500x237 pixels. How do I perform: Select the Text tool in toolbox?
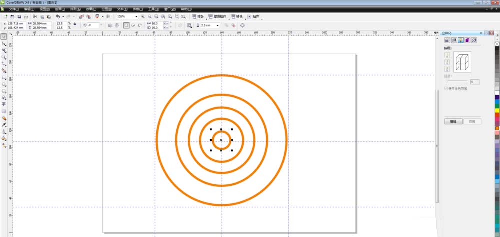click(4, 105)
